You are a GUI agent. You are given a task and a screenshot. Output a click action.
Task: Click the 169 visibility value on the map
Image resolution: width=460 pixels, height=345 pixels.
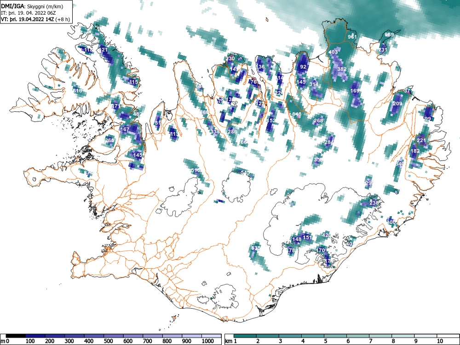355,91
